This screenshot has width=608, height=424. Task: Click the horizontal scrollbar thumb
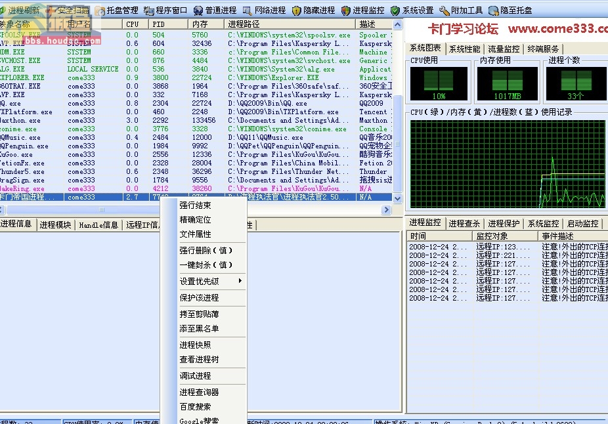click(x=102, y=209)
